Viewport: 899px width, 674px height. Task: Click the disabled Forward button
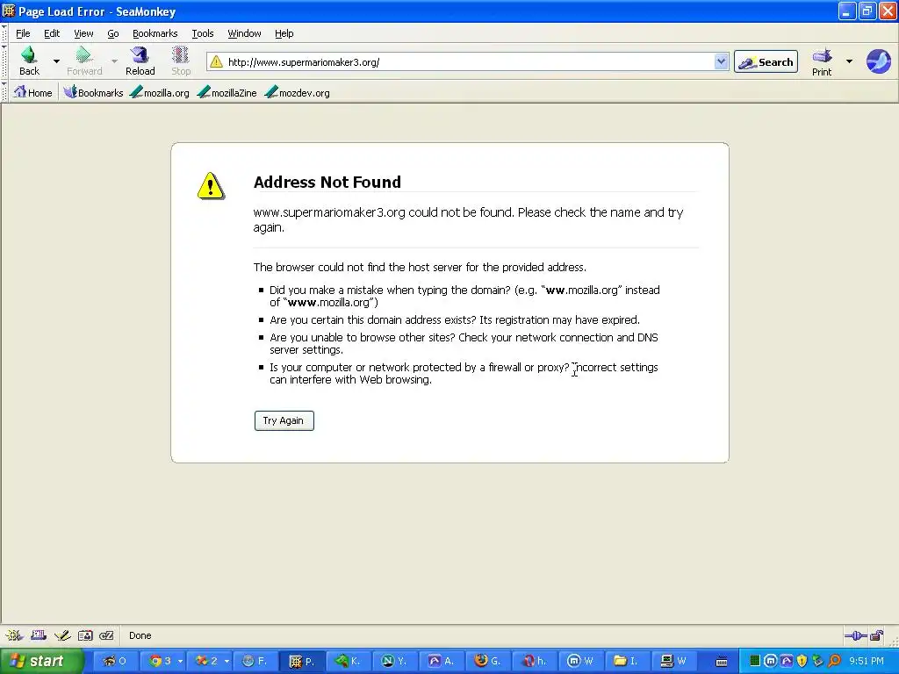click(84, 61)
